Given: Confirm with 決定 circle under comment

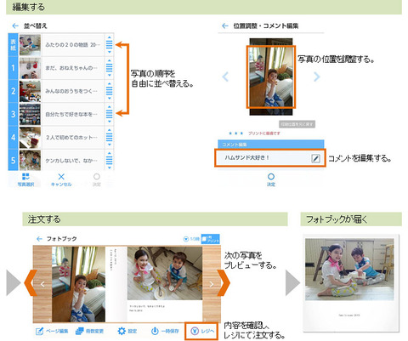Looking at the screenshot, I should (x=271, y=179).
